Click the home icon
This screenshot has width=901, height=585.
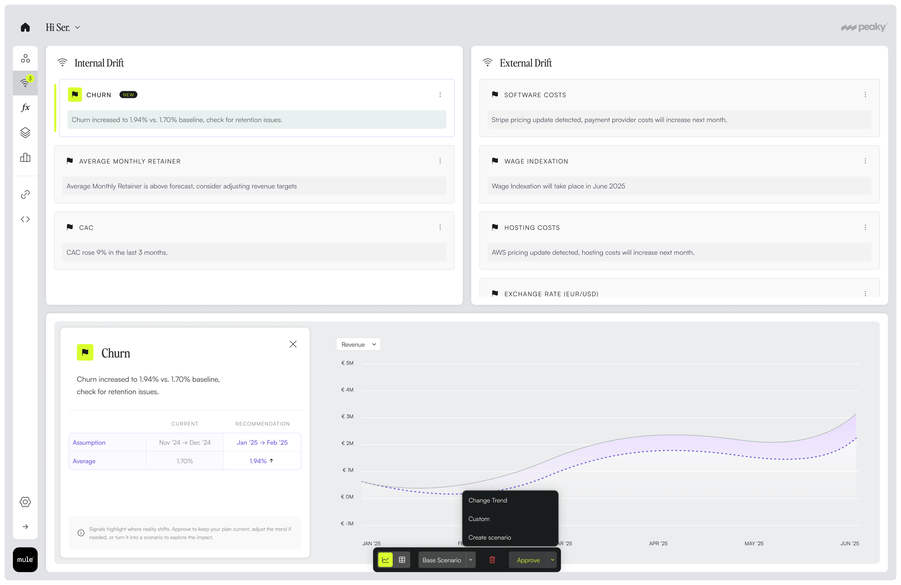[25, 27]
